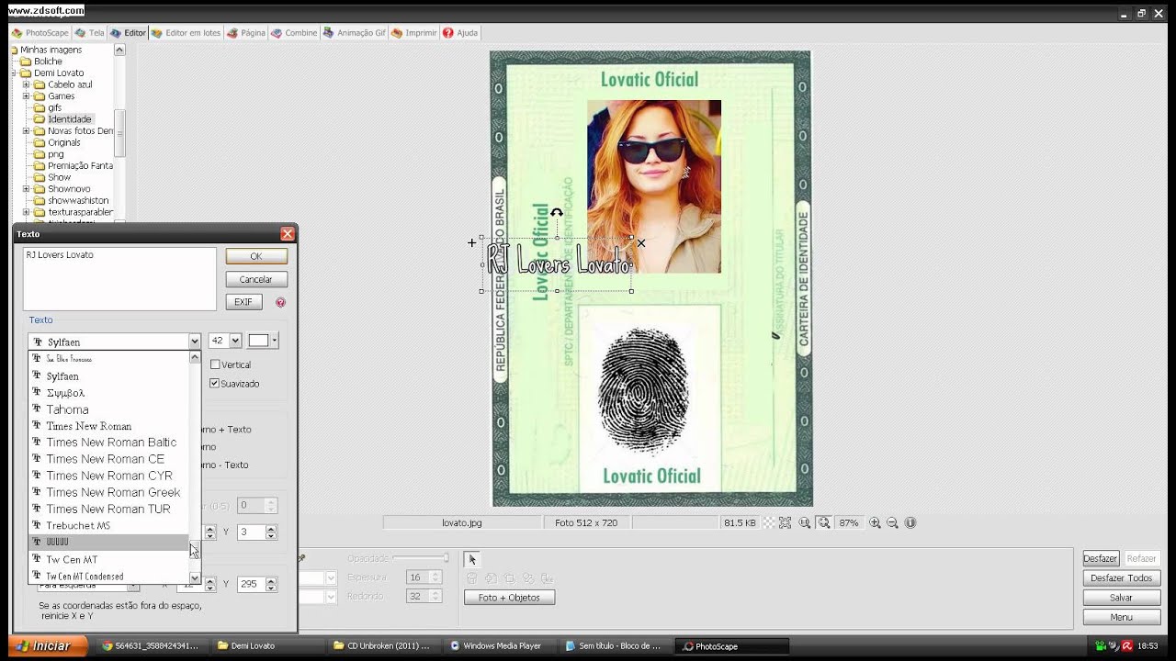
Task: Choose Times New Roman Greek font
Action: tap(109, 492)
